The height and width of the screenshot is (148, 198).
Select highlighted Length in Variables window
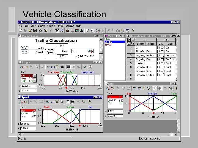115,42
